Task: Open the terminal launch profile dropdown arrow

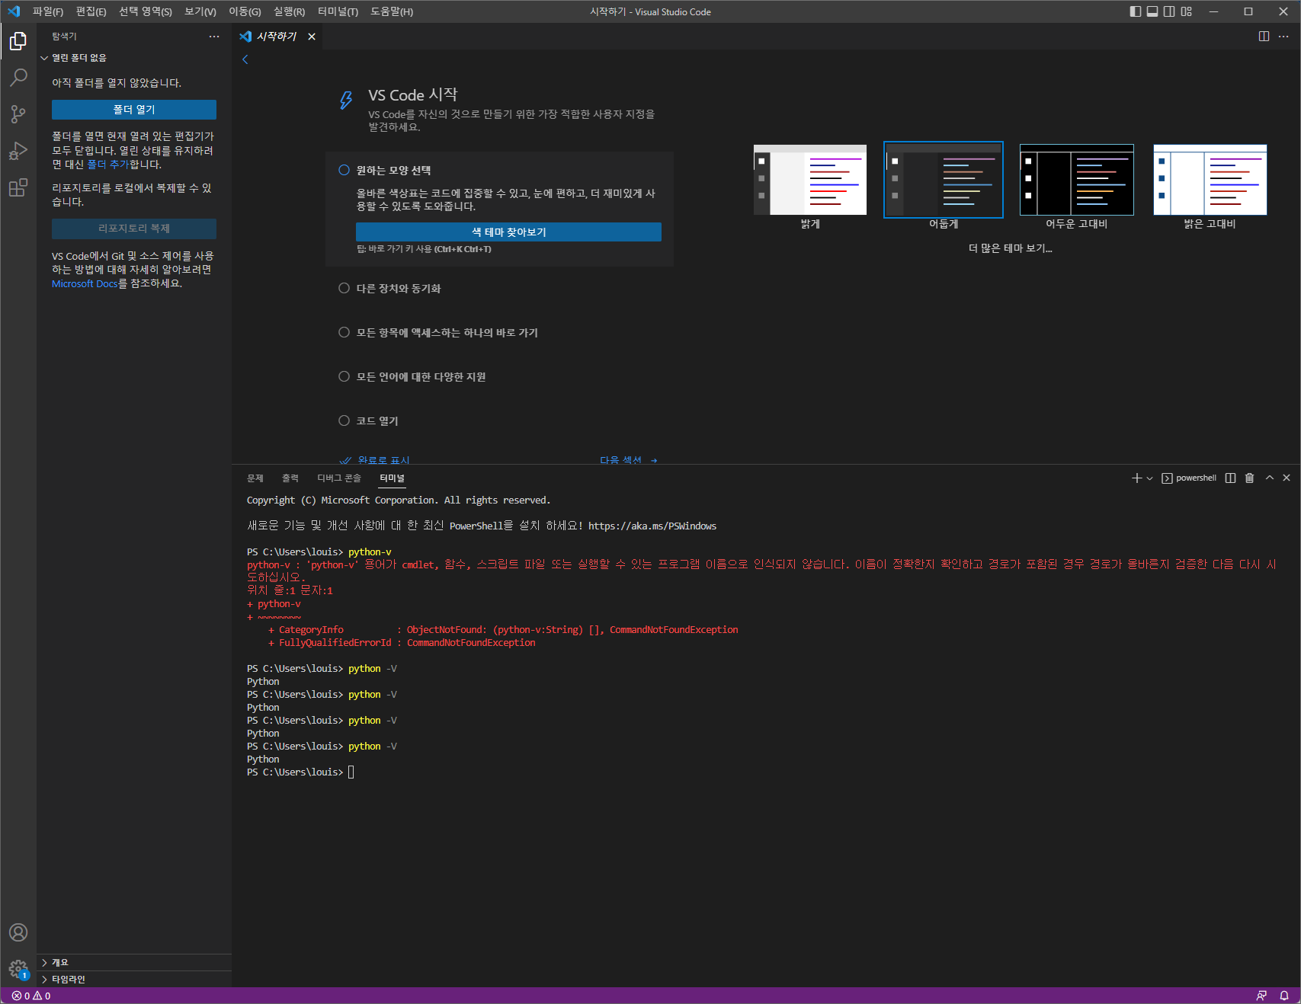Action: point(1149,478)
